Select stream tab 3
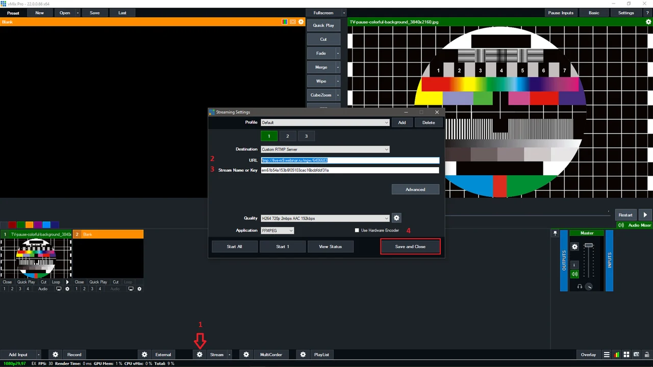Image resolution: width=653 pixels, height=367 pixels. [x=306, y=136]
